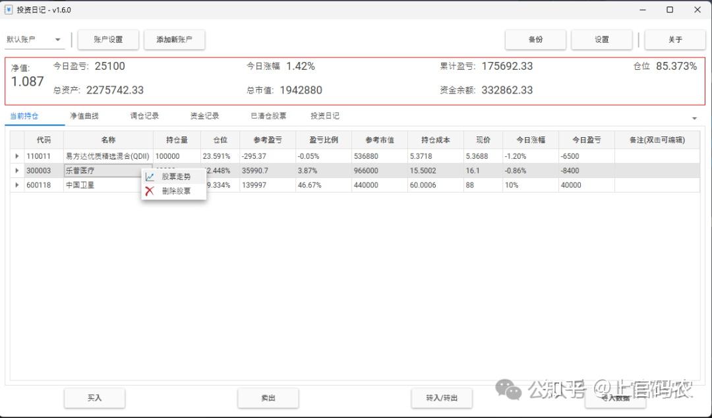712x418 pixels.
Task: Select the 股票走势 chart icon
Action: click(150, 176)
